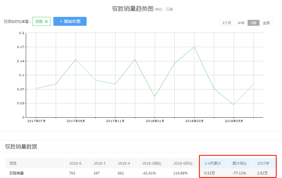Image resolution: width=282 pixels, height=178 pixels.
Task: Click the chart title 驭胜销量趋势图
Action: 133,9
